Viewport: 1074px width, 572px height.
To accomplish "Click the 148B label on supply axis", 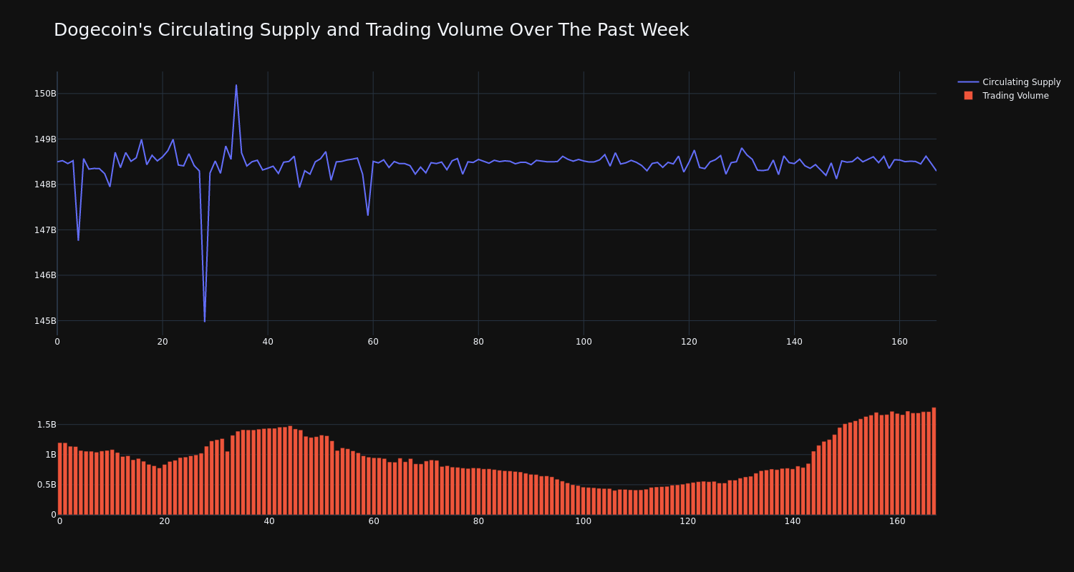I will [x=45, y=184].
